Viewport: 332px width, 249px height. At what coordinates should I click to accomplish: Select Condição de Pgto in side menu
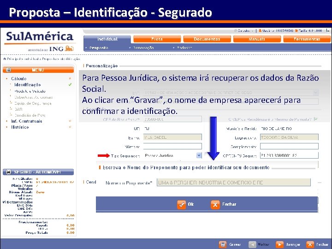click(x=30, y=115)
